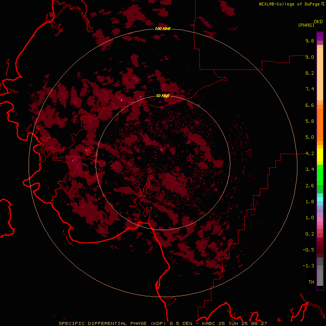Click the 5.0 value on the color scale
This screenshot has width=326, height=326.
(x=310, y=137)
